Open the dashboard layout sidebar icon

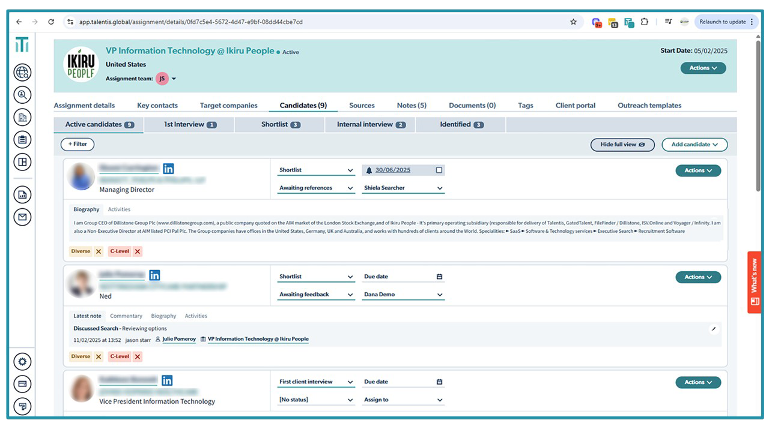22,162
